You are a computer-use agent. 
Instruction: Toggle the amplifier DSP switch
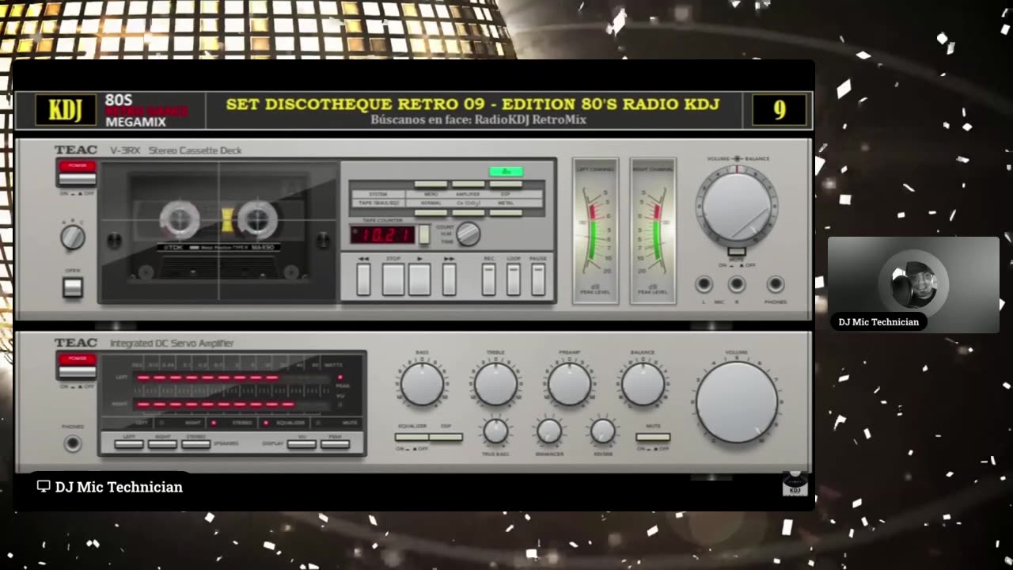[x=446, y=437]
